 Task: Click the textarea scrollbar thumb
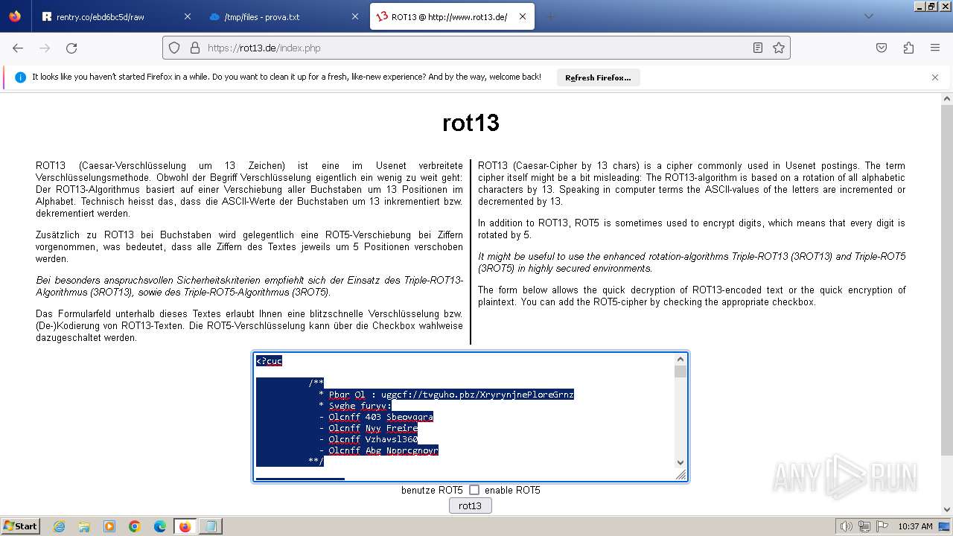coord(681,371)
